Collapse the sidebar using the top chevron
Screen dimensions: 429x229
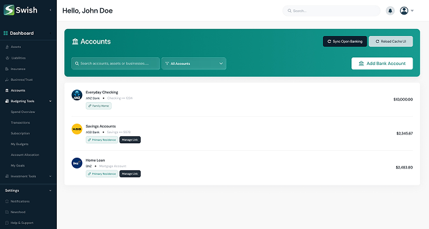pos(50,10)
